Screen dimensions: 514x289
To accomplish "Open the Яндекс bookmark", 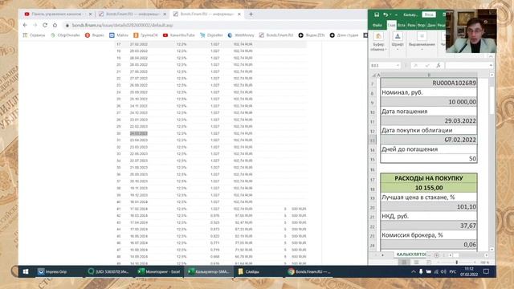I will click(x=95, y=35).
